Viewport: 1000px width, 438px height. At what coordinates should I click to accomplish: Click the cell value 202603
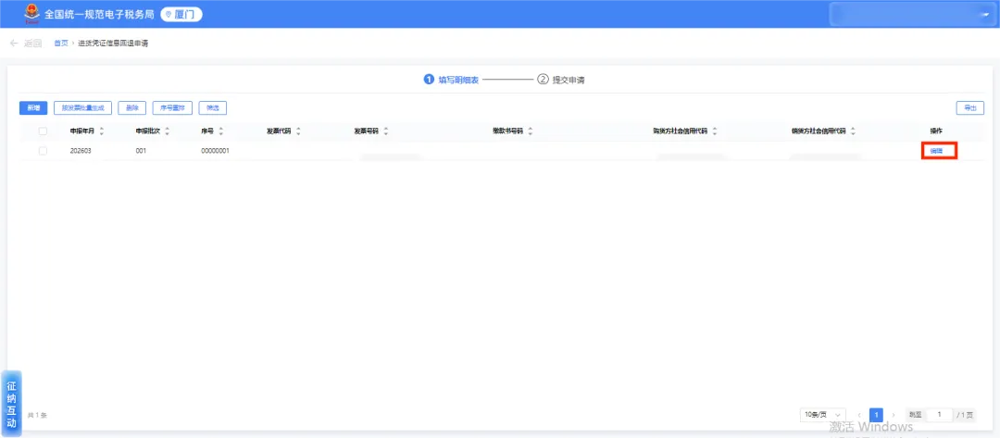(x=81, y=151)
